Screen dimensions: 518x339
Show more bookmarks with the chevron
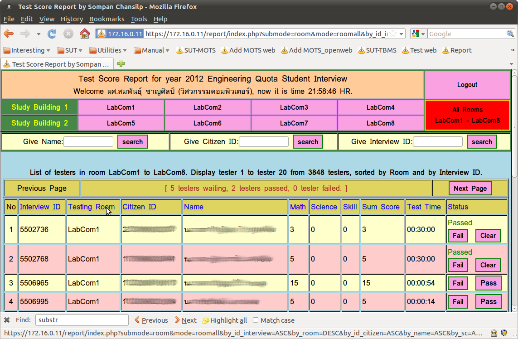513,50
